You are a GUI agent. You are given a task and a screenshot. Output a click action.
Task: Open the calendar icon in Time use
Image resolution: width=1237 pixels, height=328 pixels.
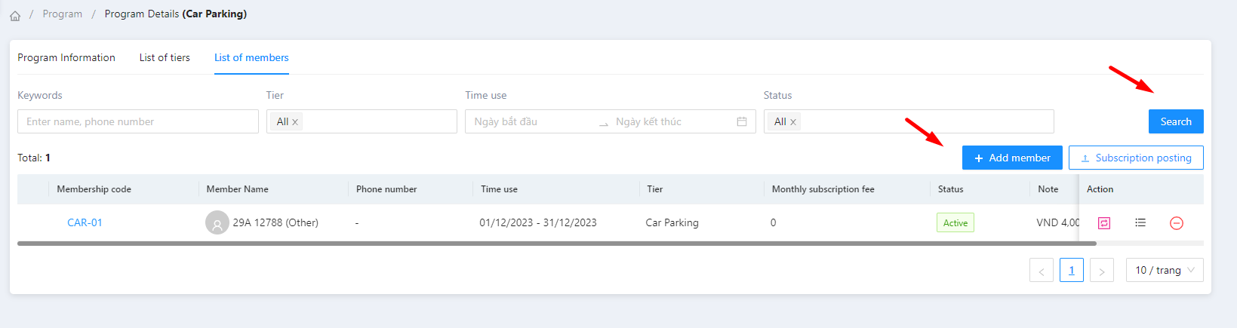(x=742, y=122)
